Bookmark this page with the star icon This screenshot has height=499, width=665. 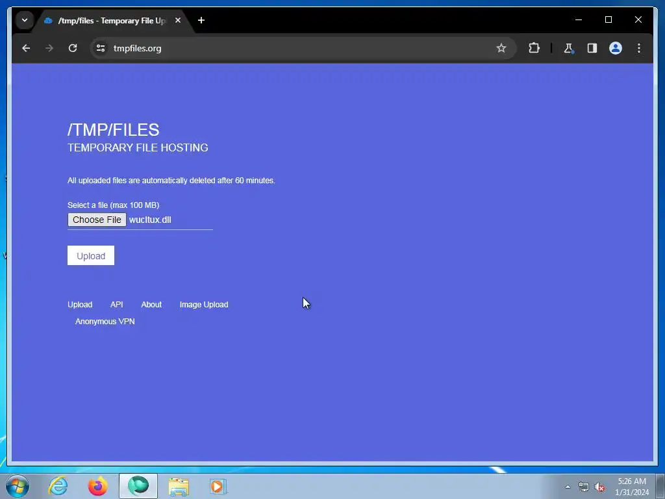(501, 48)
